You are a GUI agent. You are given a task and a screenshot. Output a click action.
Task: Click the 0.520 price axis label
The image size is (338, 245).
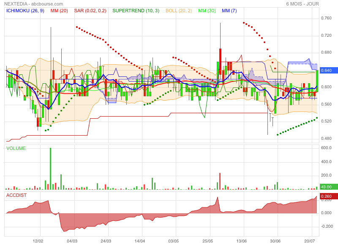pos(326,121)
